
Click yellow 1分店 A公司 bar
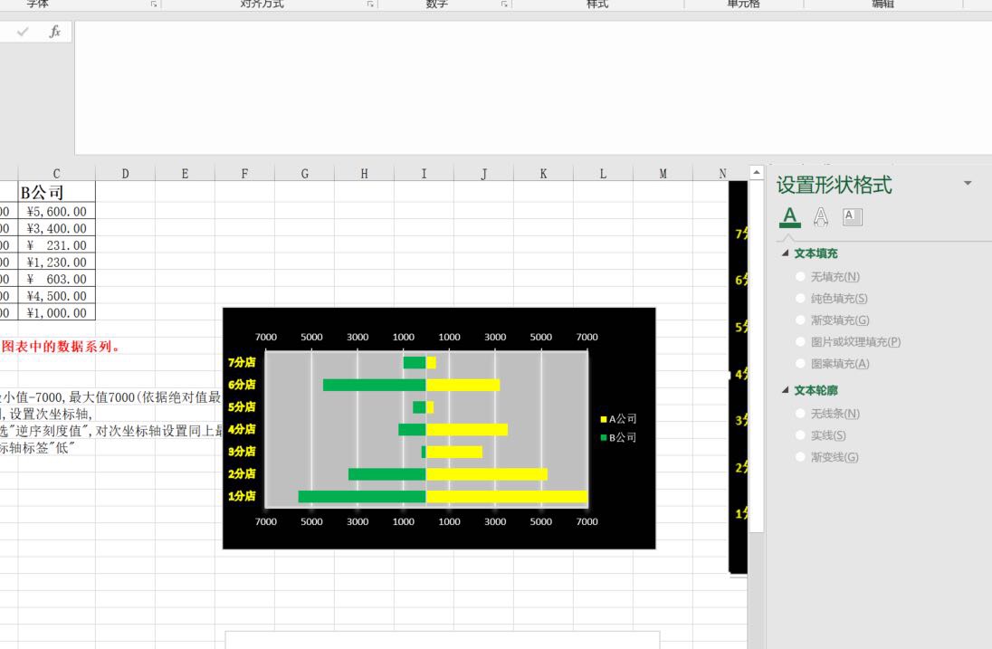pos(507,497)
